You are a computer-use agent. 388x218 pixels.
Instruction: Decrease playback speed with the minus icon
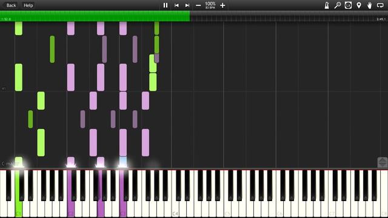[198, 5]
